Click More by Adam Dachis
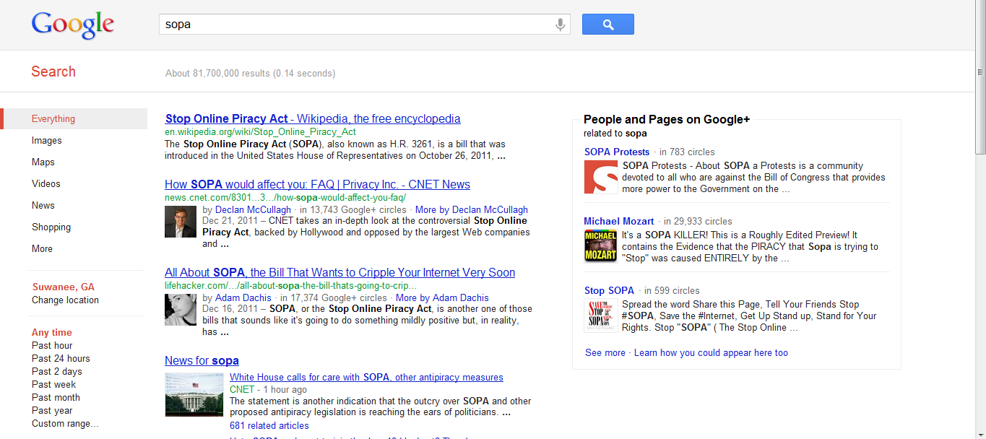 coord(442,298)
